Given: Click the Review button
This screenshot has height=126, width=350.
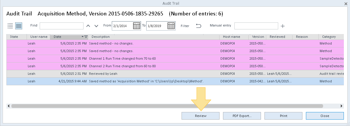Looking at the screenshot, I should pos(201,116).
